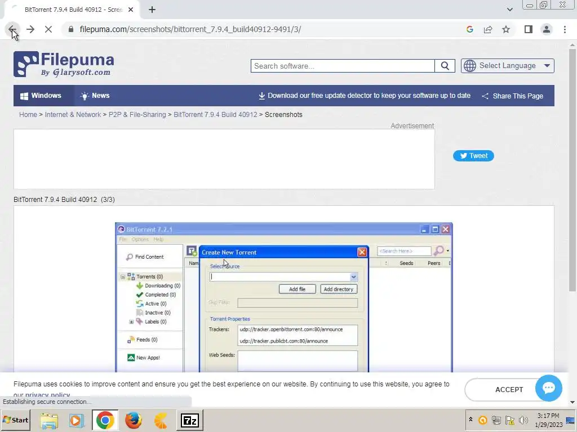Go back using the browser back arrow
The width and height of the screenshot is (577, 432).
click(x=12, y=29)
